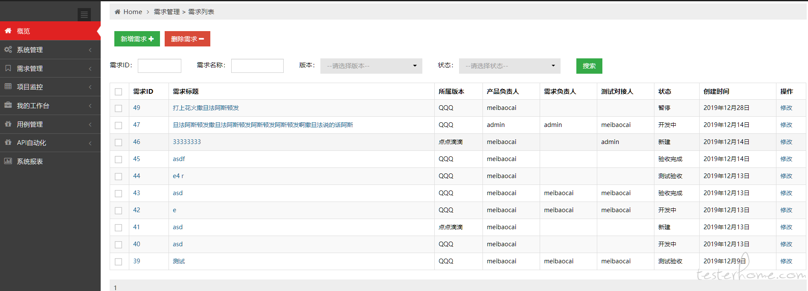The image size is (808, 291).
Task: Open the 状态 status dropdown
Action: (x=509, y=66)
